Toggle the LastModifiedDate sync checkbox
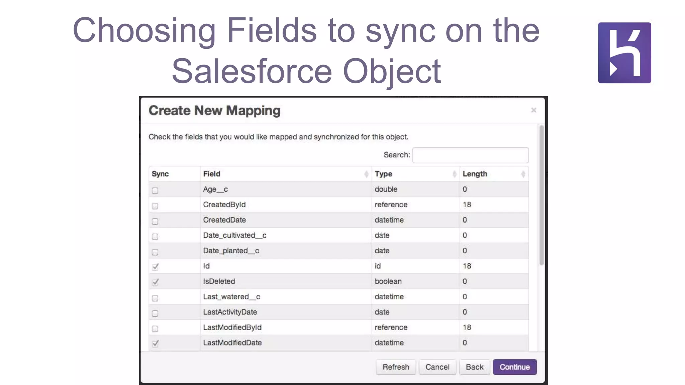685x385 pixels. point(155,344)
